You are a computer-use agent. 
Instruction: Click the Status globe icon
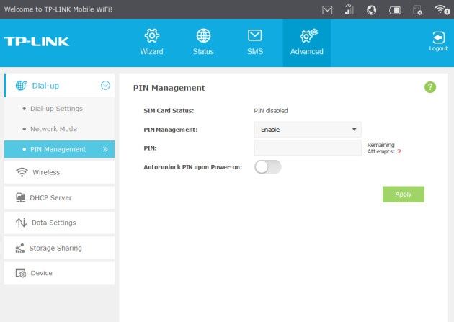[x=203, y=35]
